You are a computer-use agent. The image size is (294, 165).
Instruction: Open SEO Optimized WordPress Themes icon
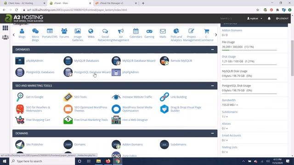click(x=68, y=109)
